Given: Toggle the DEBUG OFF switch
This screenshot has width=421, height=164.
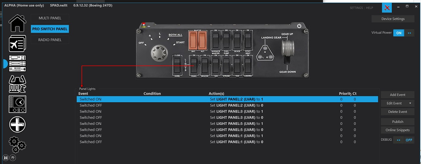Looking at the screenshot, I should tap(403, 140).
